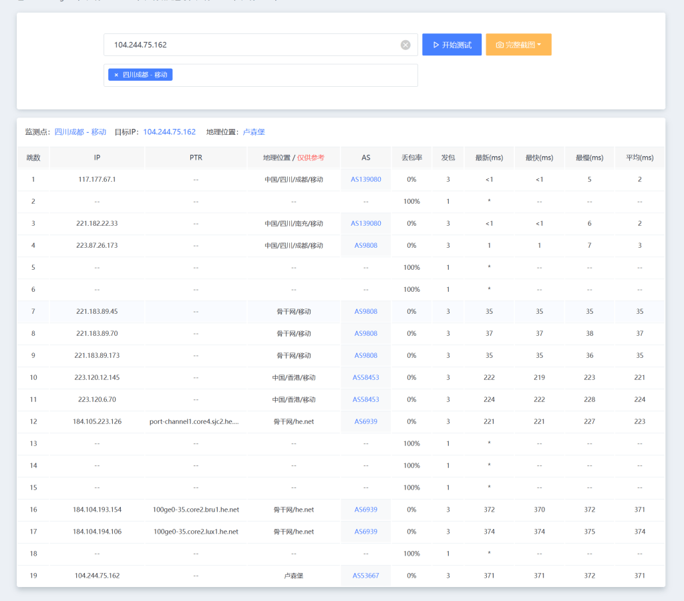The height and width of the screenshot is (601, 684).
Task: Open AS139080 link in hop 3 row
Action: click(366, 223)
